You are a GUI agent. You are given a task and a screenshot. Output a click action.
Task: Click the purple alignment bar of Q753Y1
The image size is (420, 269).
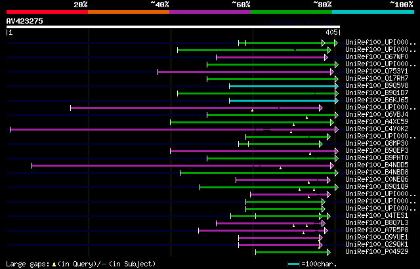[244, 72]
